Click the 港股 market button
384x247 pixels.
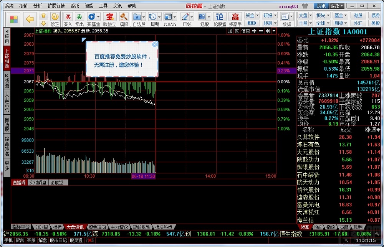358,15
